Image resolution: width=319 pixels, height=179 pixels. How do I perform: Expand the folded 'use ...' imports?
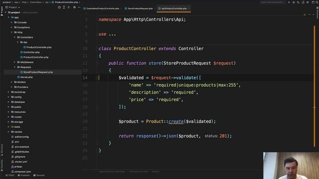click(x=112, y=34)
